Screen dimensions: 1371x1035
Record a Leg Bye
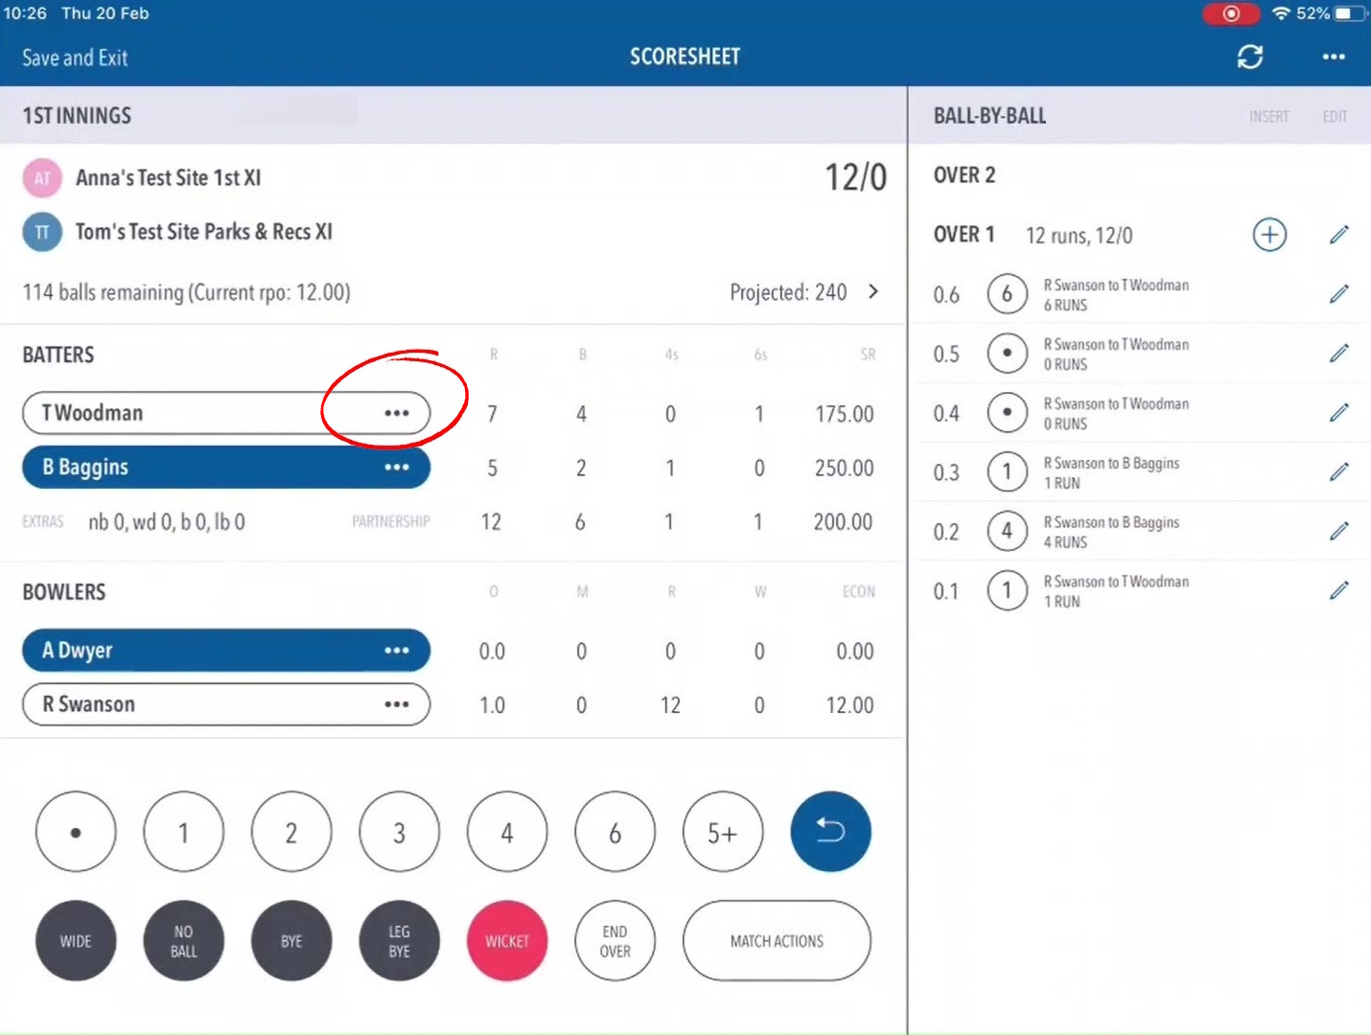(399, 941)
